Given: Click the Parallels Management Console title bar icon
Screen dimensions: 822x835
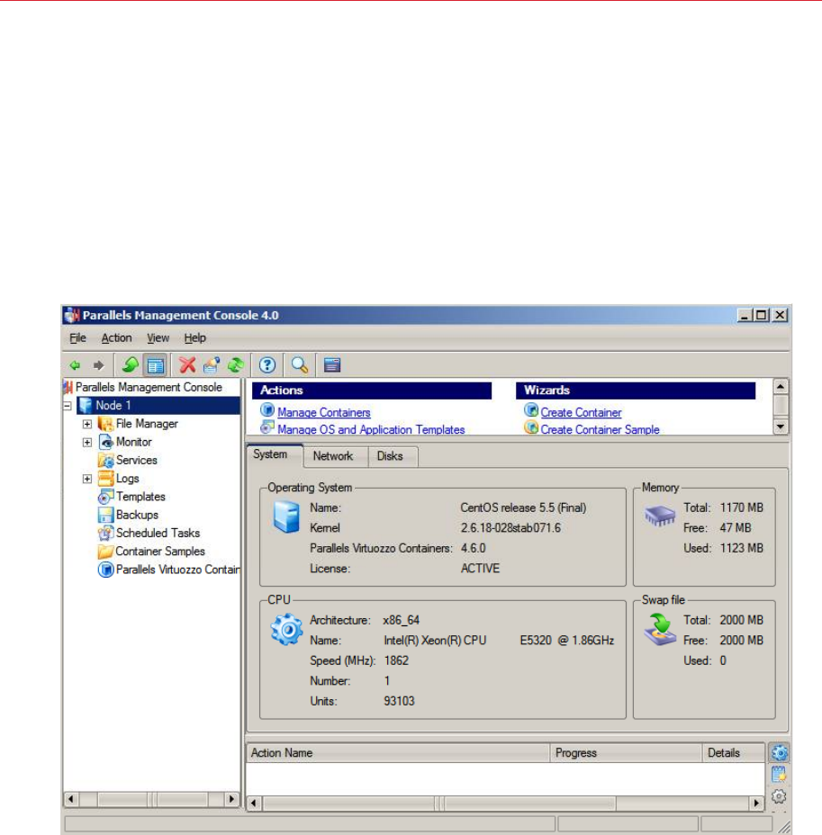Looking at the screenshot, I should pos(72,315).
